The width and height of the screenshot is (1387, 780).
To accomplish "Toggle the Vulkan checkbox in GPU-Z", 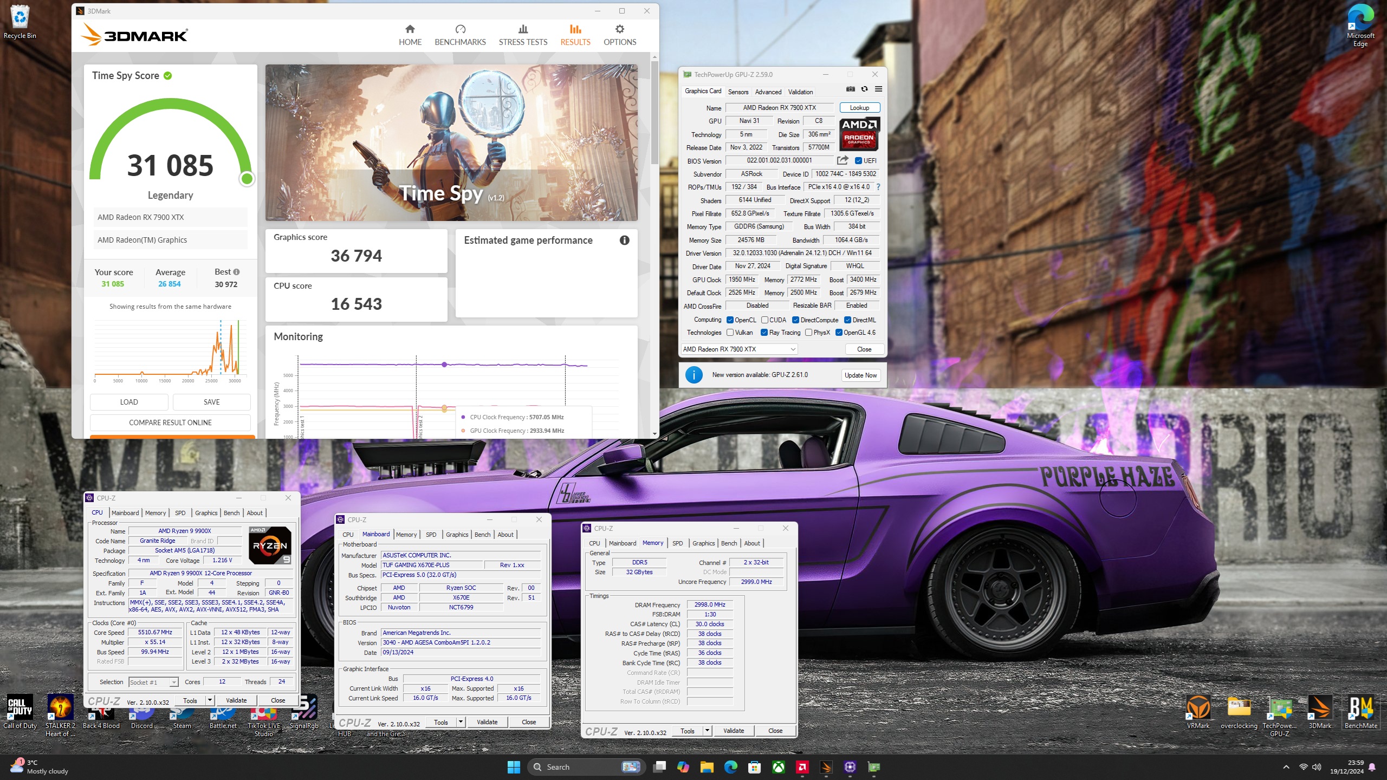I will coord(730,333).
